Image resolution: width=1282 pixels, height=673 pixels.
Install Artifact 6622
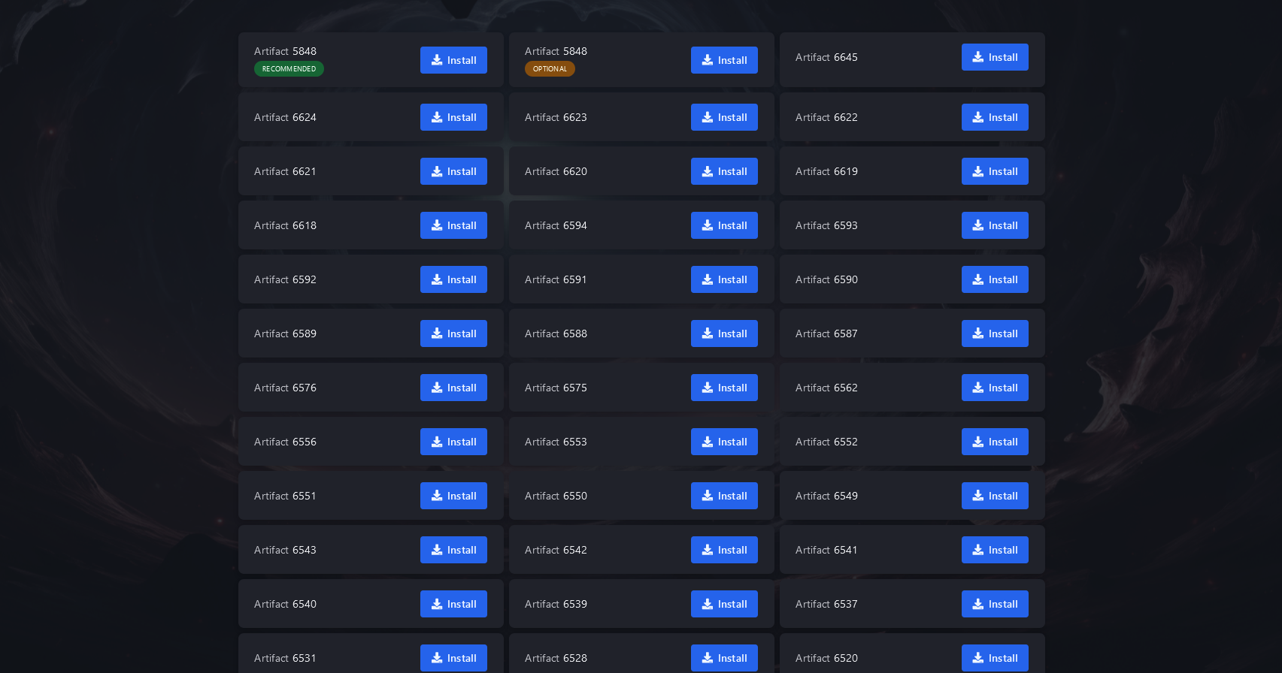tap(995, 117)
